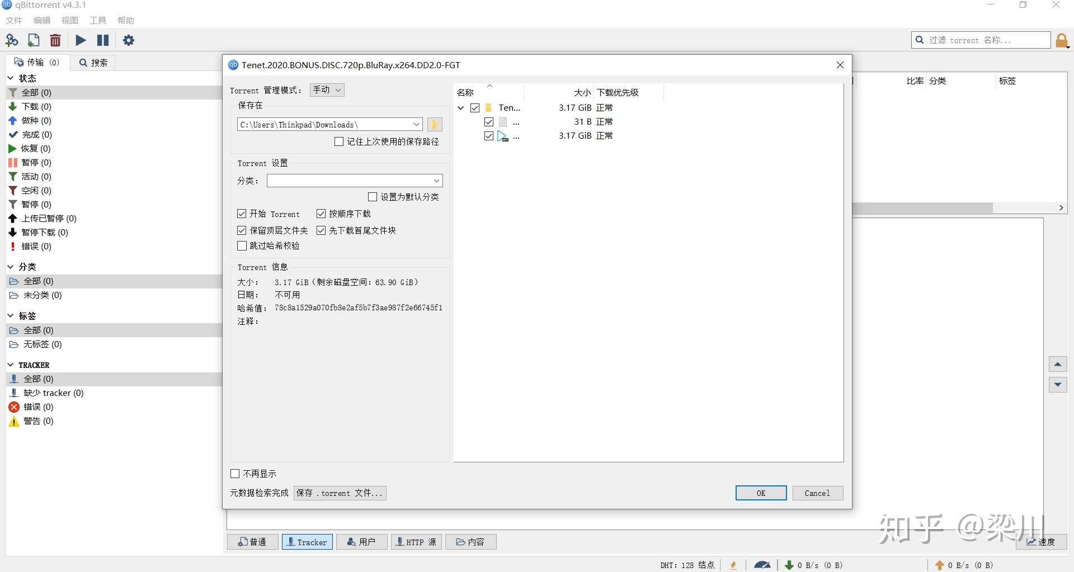Toggle 设置为默认分类 checkbox
The height and width of the screenshot is (572, 1074).
[373, 197]
